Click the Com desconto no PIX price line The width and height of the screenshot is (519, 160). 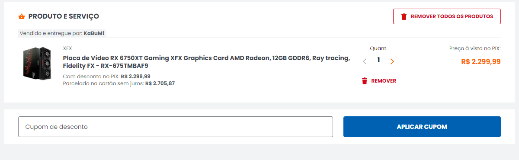click(x=107, y=76)
